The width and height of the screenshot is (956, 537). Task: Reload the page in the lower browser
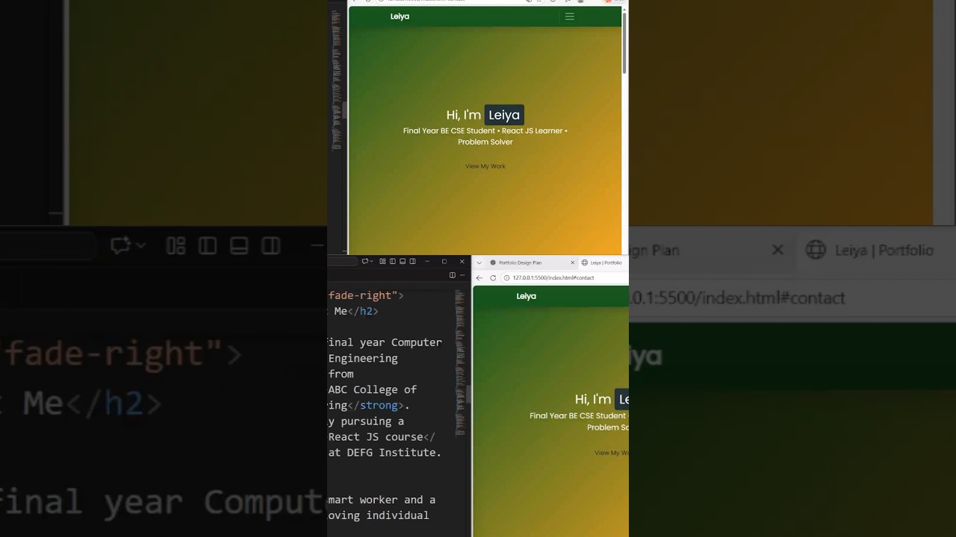(x=493, y=277)
